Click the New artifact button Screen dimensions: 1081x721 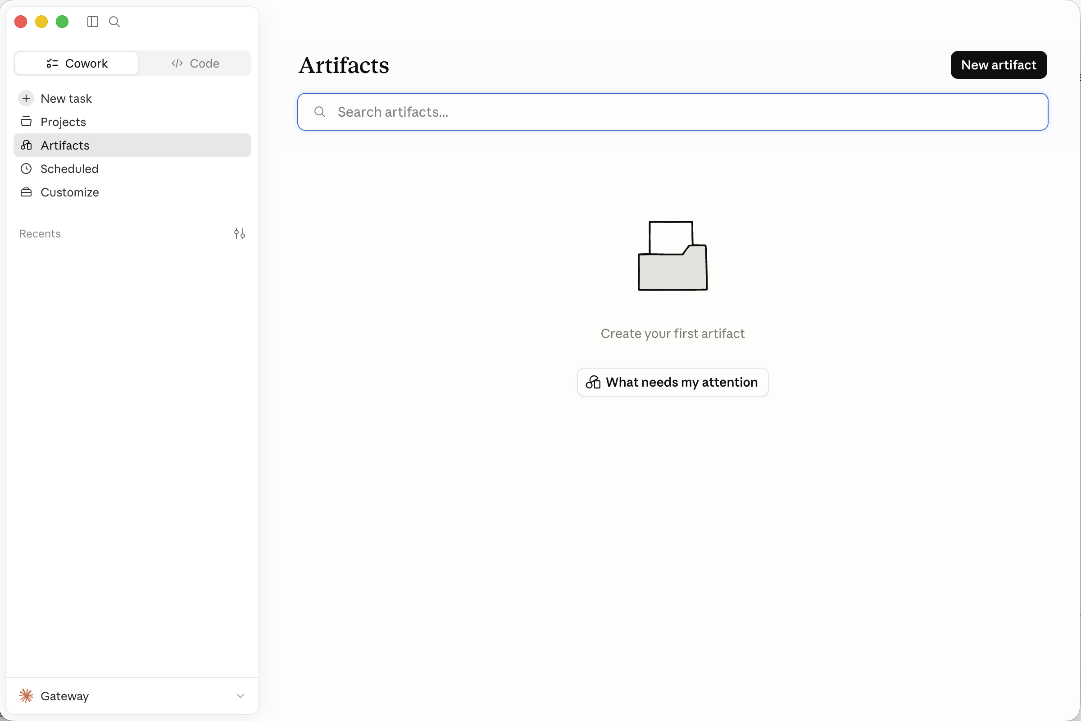(x=998, y=65)
